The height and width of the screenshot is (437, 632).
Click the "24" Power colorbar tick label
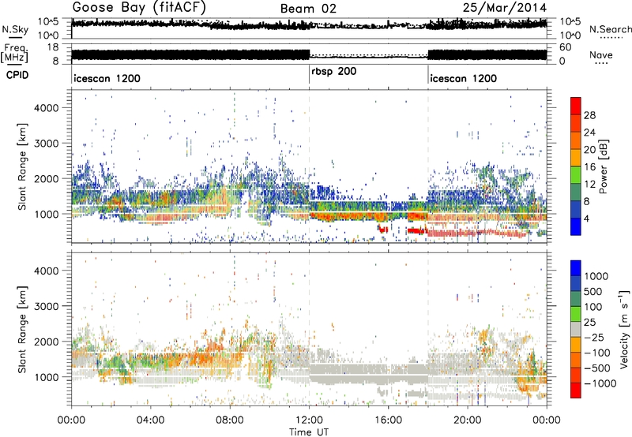pyautogui.click(x=589, y=133)
